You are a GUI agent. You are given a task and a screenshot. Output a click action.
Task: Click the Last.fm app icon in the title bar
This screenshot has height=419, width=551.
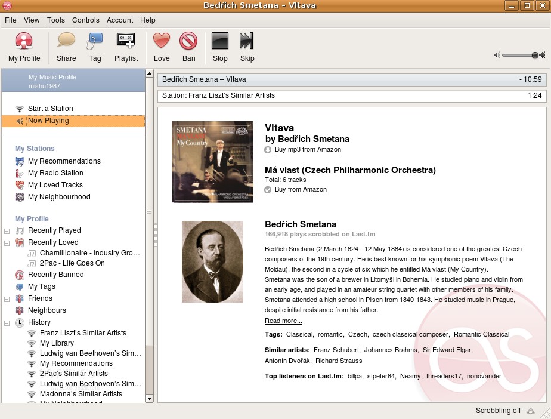pyautogui.click(x=7, y=5)
